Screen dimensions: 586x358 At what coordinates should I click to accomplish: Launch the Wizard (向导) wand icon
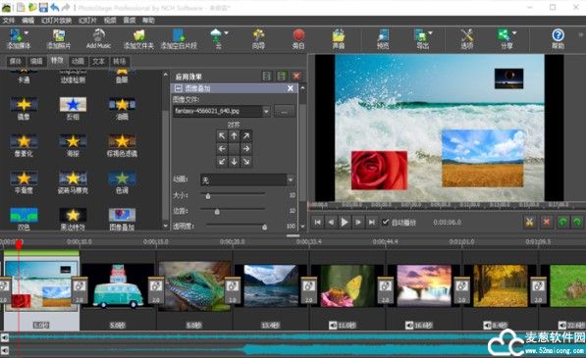(x=258, y=35)
